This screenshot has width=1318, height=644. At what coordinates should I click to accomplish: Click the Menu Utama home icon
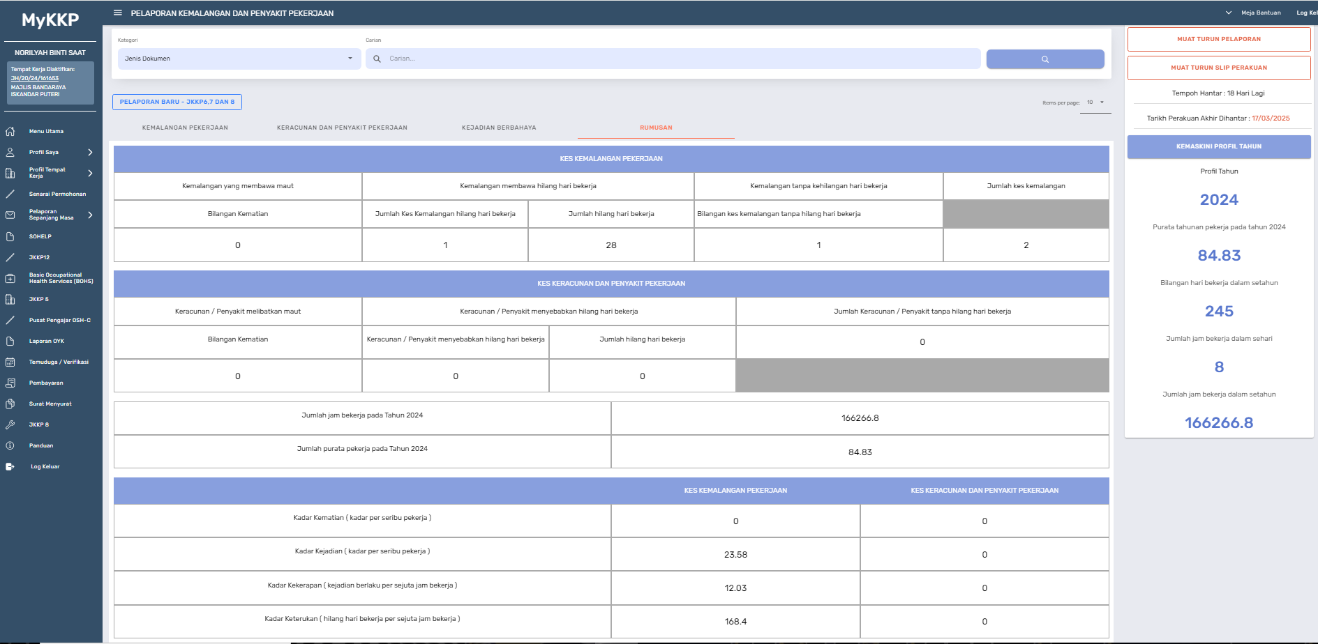(10, 131)
